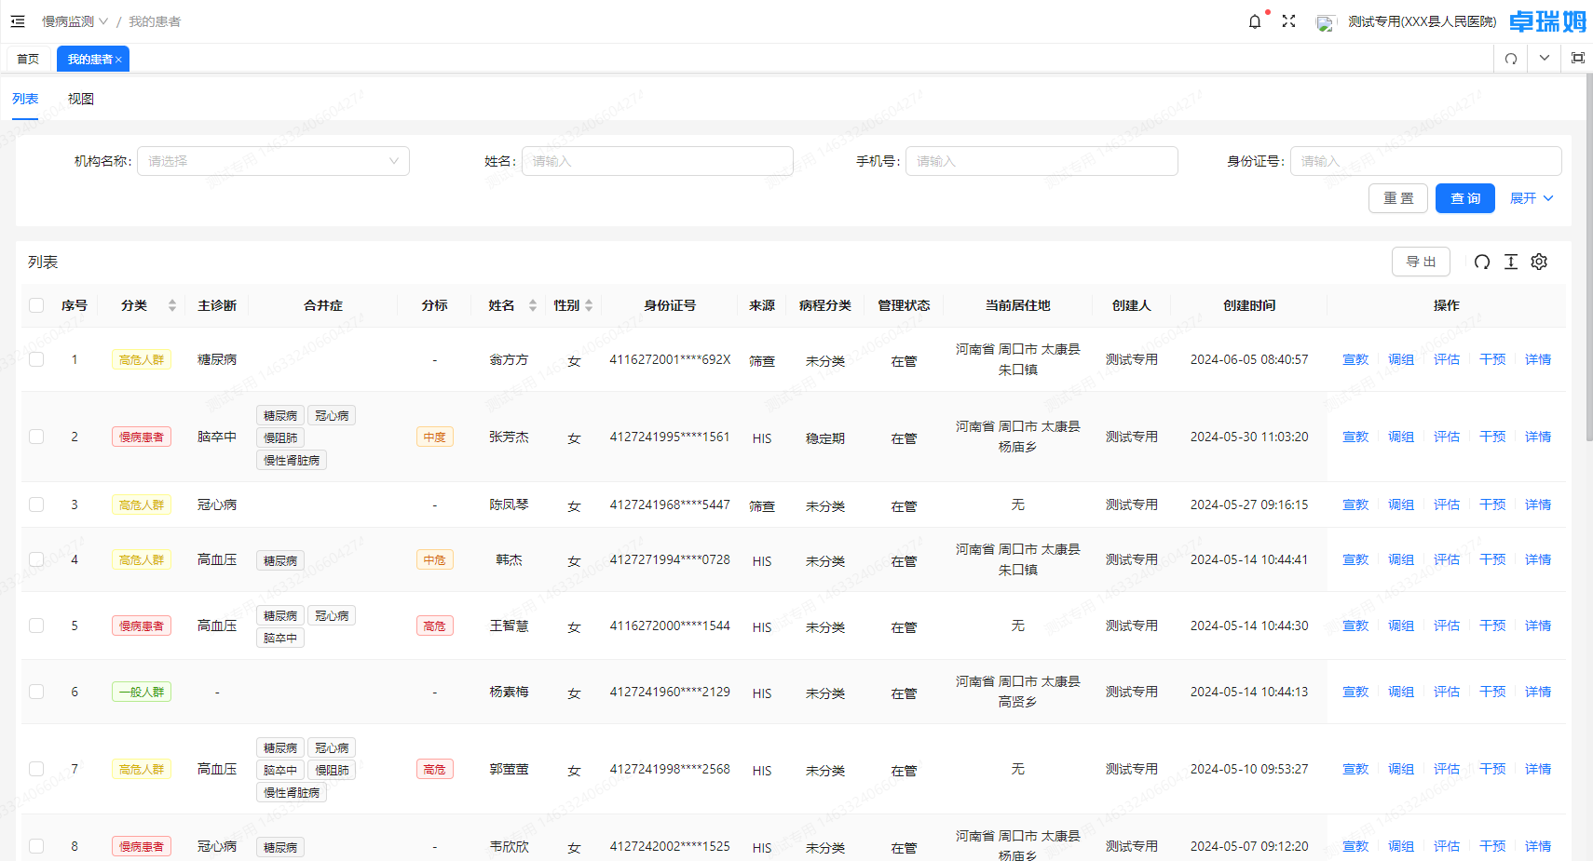Click 评估 for 陈凤琴 row
1593x861 pixels.
click(1447, 504)
